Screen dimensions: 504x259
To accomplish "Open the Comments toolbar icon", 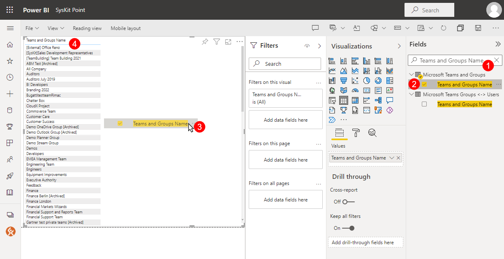I will coord(315,28).
